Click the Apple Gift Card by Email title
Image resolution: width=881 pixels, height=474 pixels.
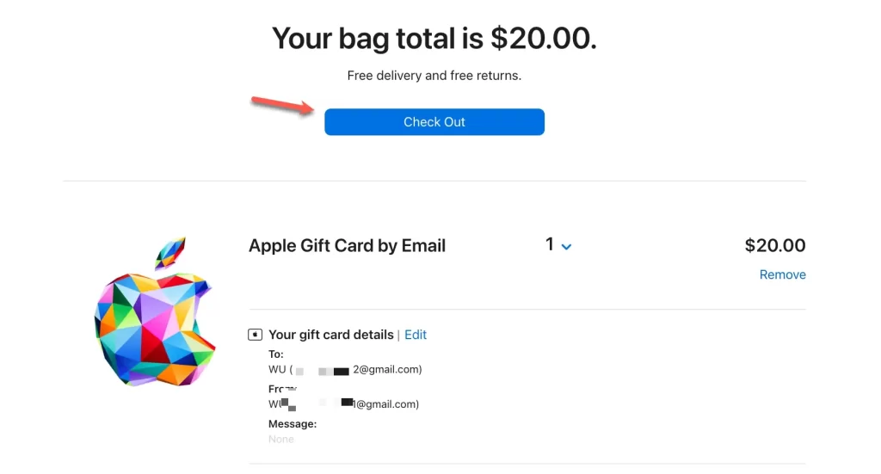347,245
